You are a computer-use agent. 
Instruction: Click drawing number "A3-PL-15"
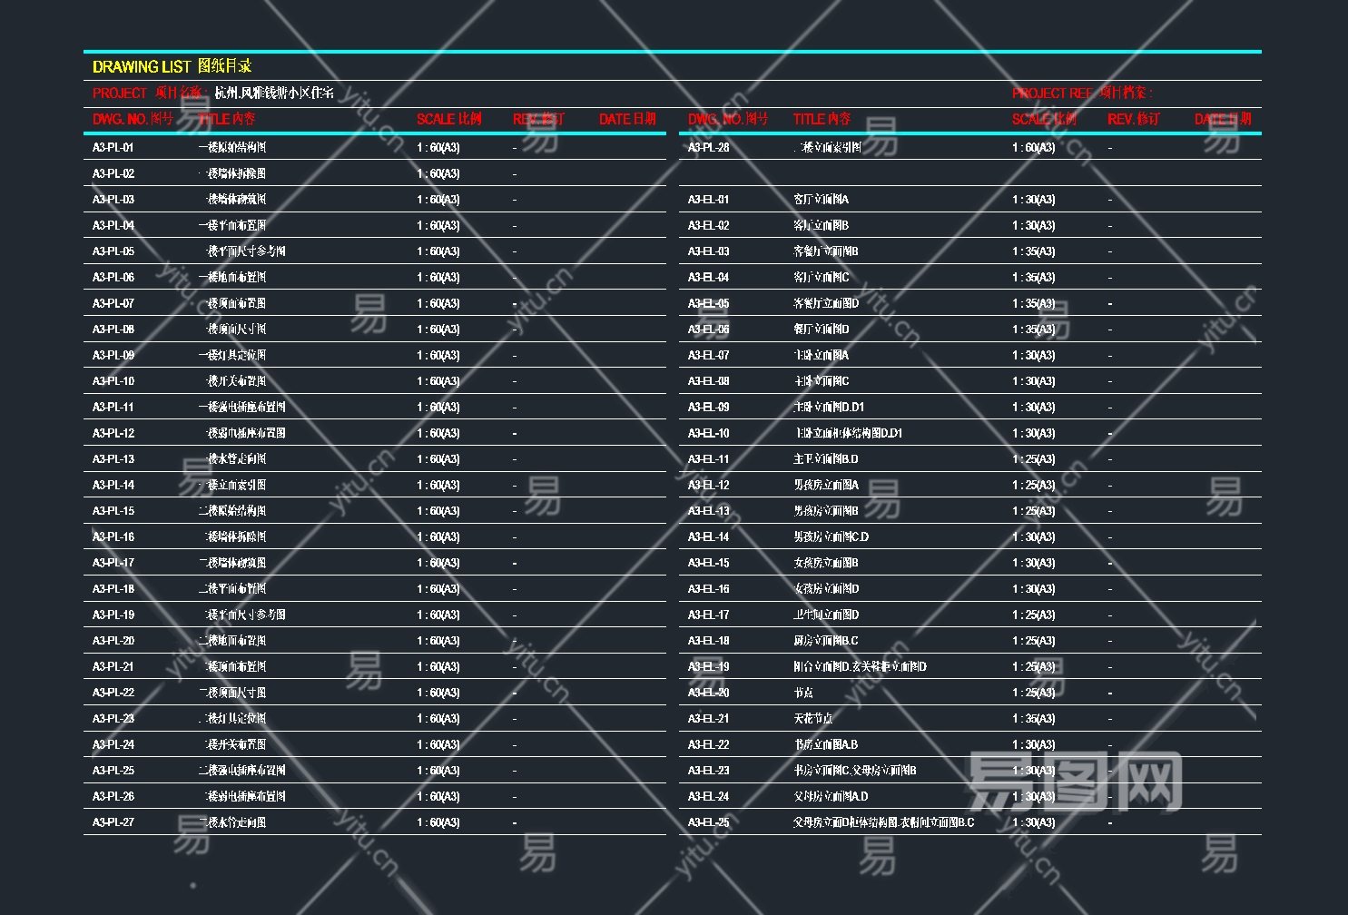point(113,511)
